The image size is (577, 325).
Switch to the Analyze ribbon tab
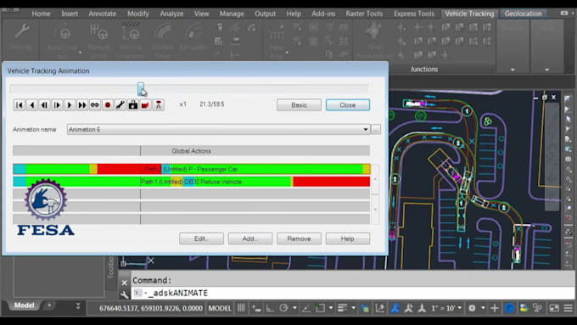[171, 14]
